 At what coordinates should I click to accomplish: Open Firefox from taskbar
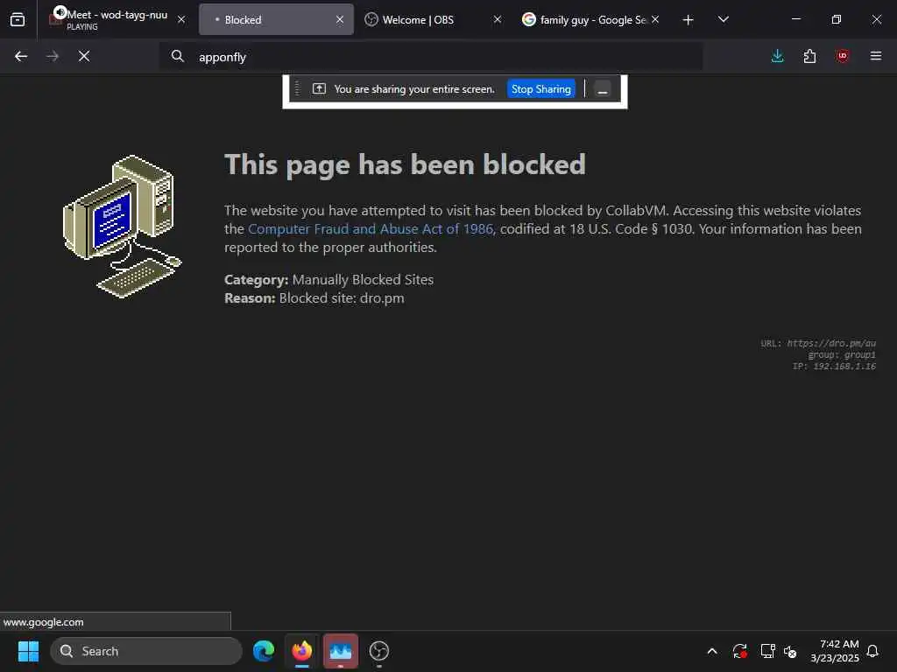click(302, 651)
